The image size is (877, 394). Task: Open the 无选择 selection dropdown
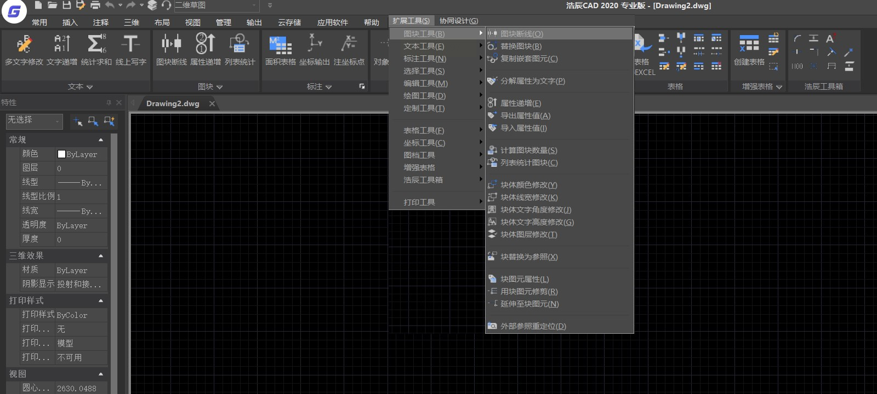(34, 121)
